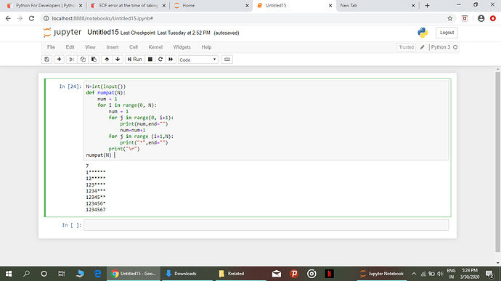
Task: Click the pencil edit mode indicator
Action: [423, 47]
